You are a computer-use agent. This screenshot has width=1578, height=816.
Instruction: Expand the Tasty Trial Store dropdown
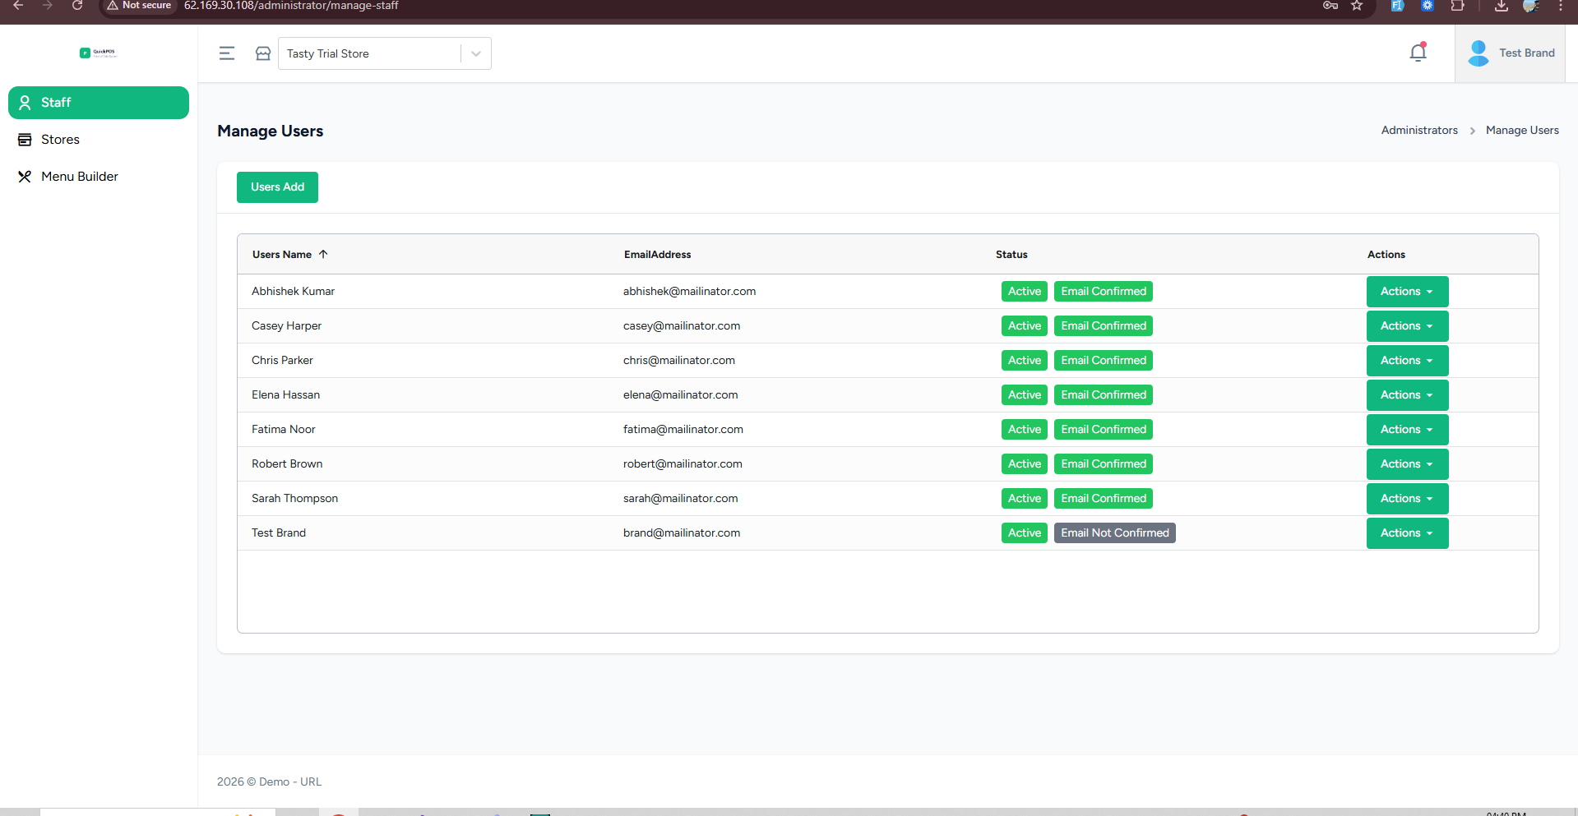point(475,53)
